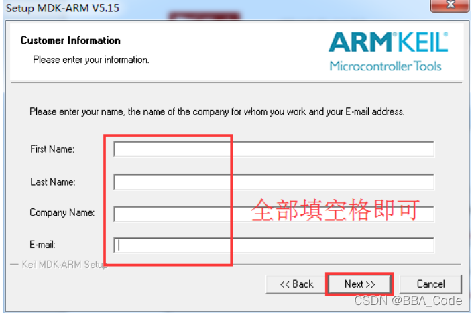Go back with the << Back button
Image resolution: width=472 pixels, height=313 pixels.
[296, 284]
